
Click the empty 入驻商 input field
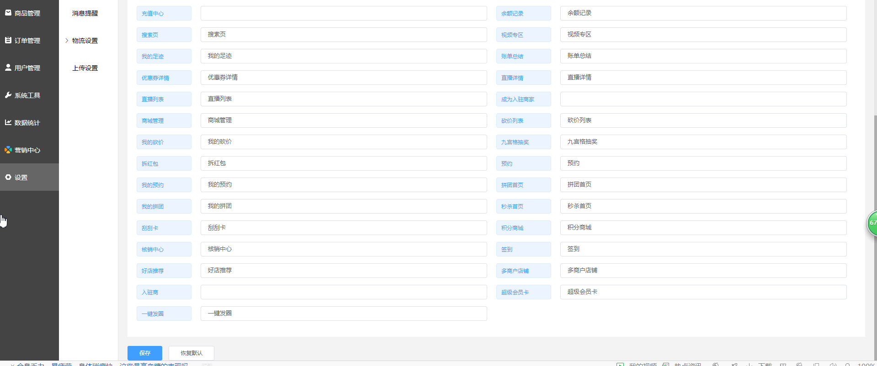344,292
